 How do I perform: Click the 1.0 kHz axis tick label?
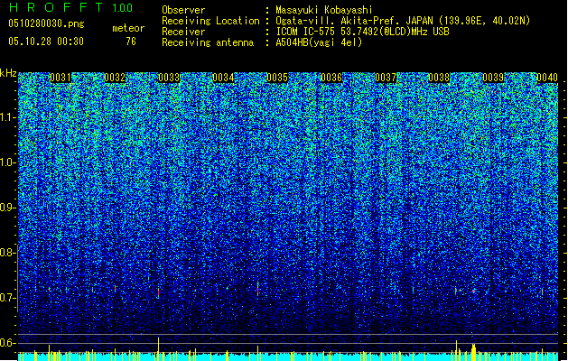tap(7, 162)
